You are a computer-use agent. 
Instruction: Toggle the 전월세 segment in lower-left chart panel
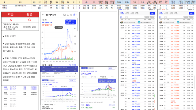coord(51,80)
